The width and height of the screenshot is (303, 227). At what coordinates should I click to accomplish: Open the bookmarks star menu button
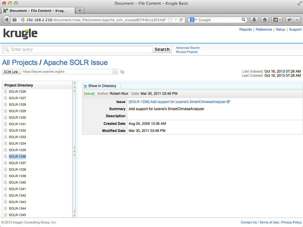pos(277,20)
